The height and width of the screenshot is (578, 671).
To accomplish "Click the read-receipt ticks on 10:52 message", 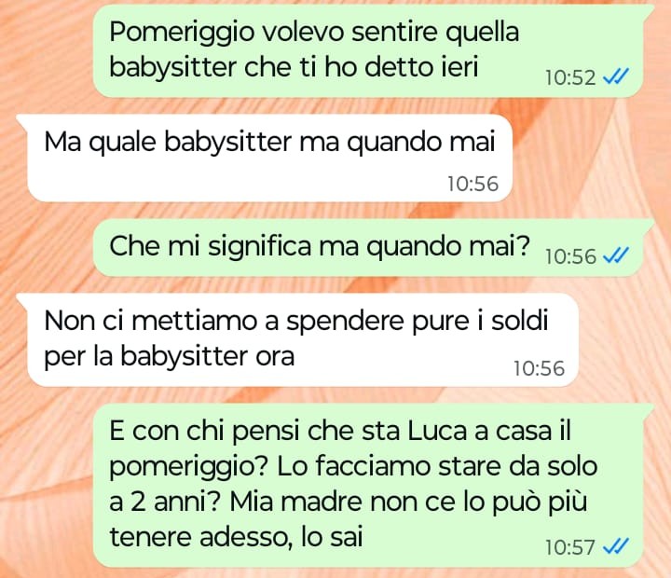I will (615, 77).
